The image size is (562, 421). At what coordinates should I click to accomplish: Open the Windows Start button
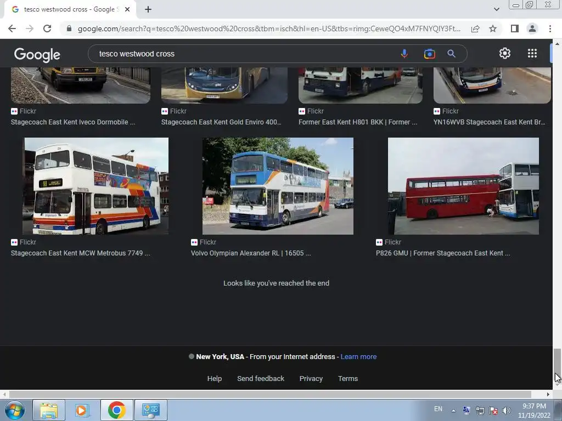[14, 410]
